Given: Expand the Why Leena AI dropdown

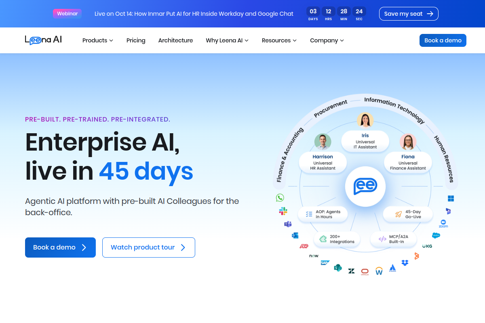Looking at the screenshot, I should [227, 40].
